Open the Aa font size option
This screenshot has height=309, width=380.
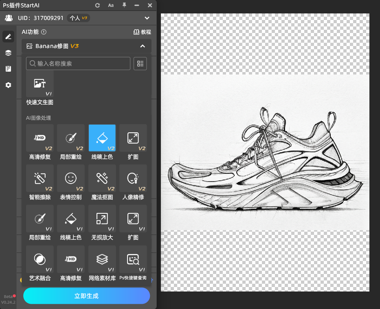tap(111, 5)
